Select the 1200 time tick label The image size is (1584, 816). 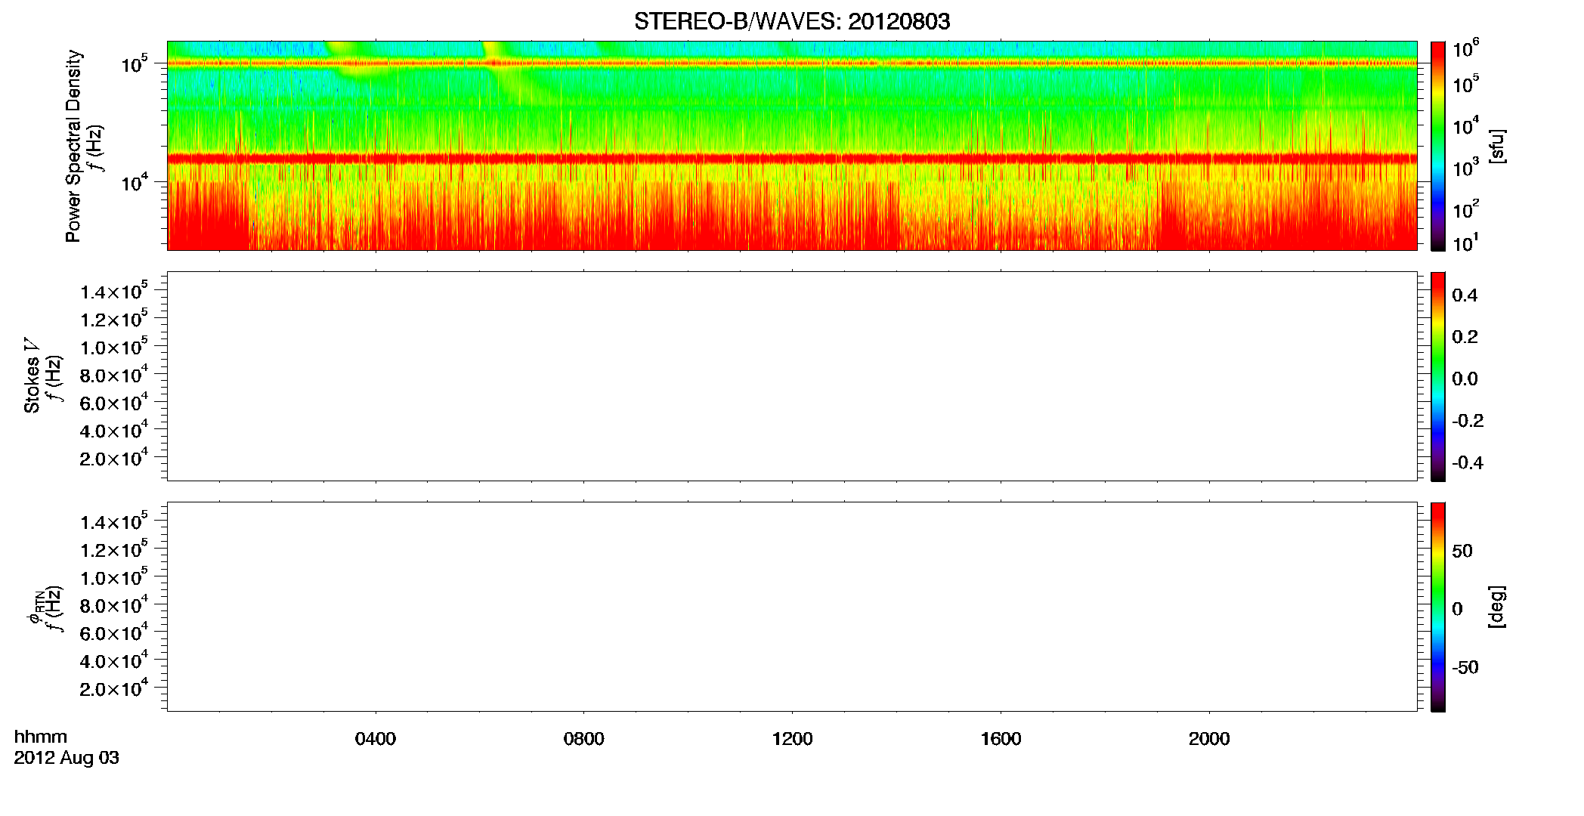pos(792,739)
